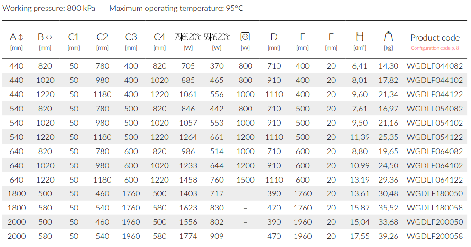Click the water volume container icon
The image size is (471, 247).
(360, 37)
